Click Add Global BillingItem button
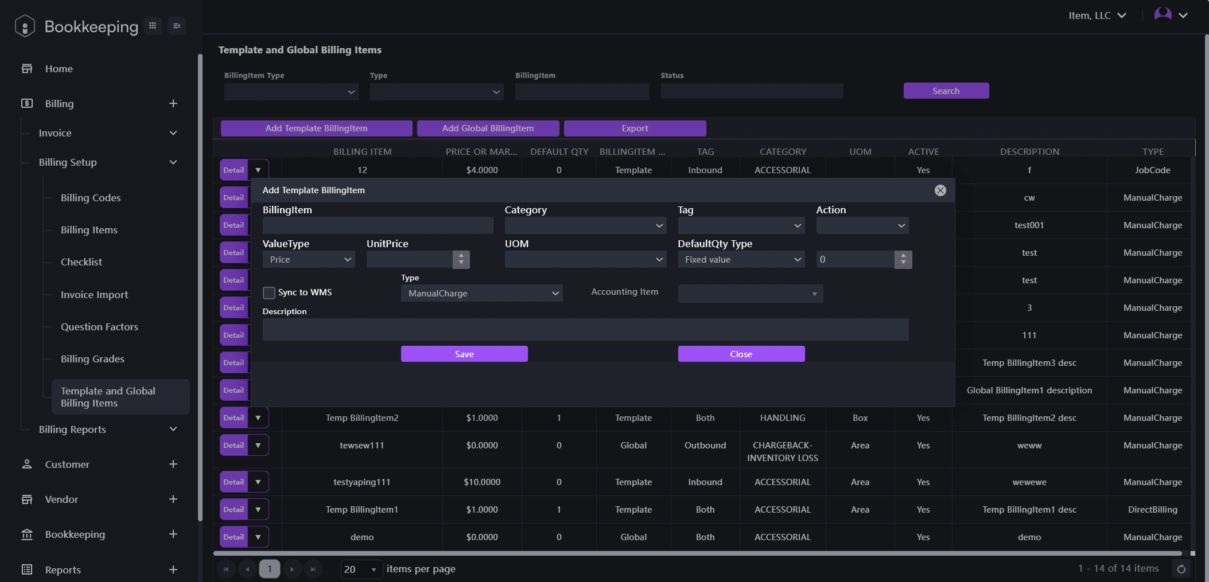Screen dimensions: 1209x582 [x=488, y=128]
